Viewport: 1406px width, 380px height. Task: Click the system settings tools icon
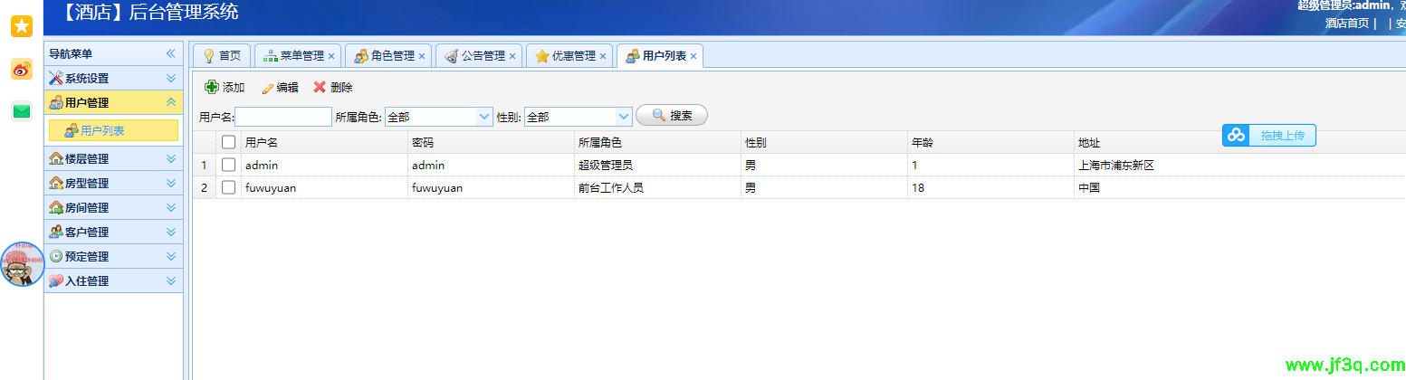click(56, 78)
